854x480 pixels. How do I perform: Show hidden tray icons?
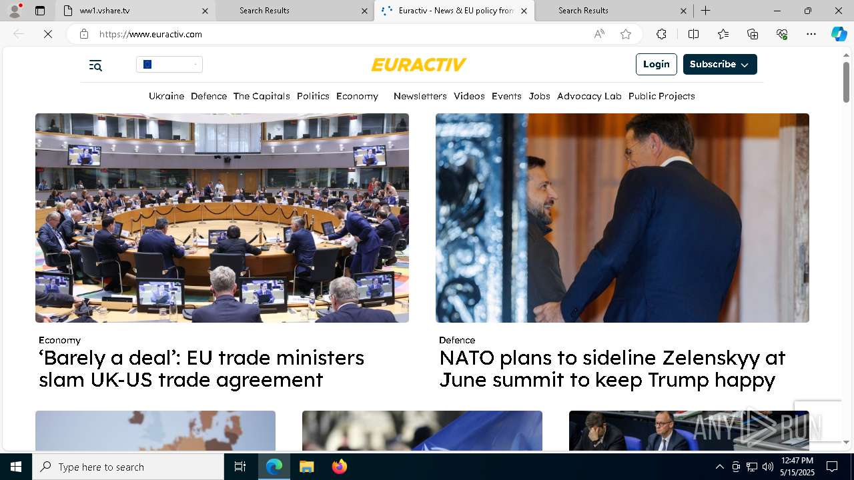coord(719,467)
